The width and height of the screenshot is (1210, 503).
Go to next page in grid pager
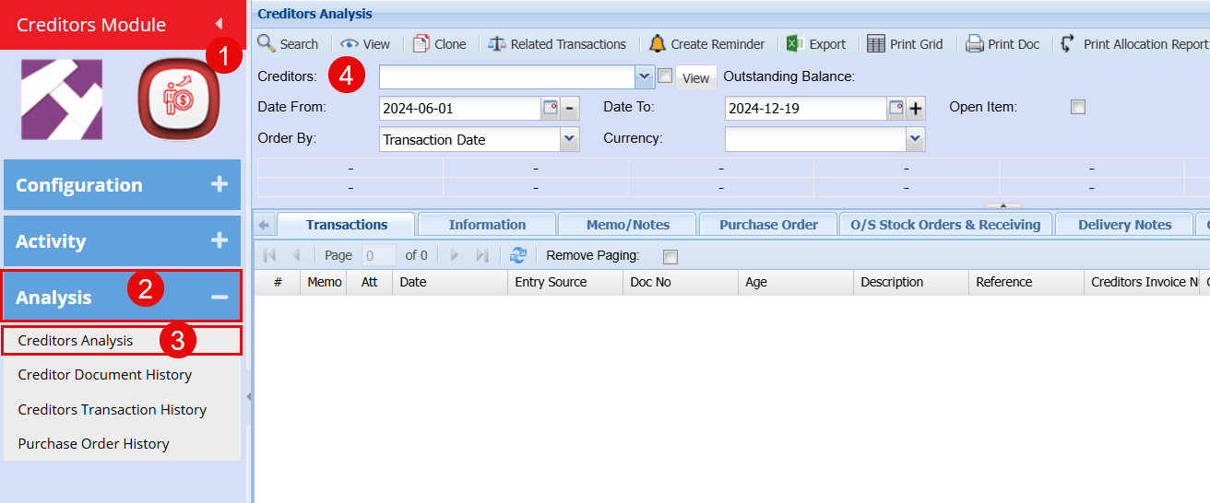pyautogui.click(x=455, y=255)
